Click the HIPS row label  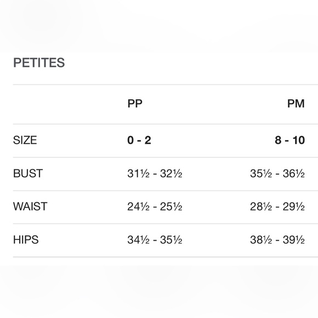pos(26,240)
